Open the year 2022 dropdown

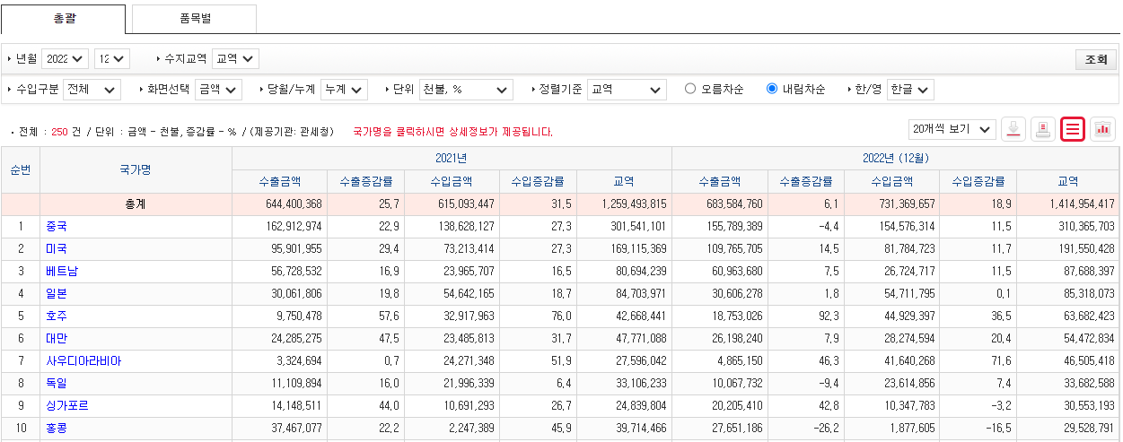pyautogui.click(x=65, y=58)
